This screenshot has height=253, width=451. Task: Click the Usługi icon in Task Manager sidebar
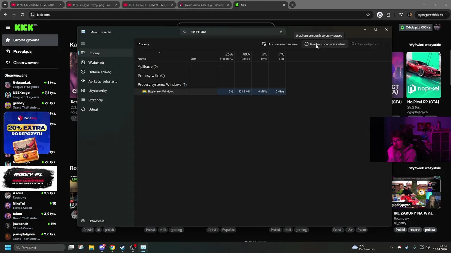click(x=83, y=109)
